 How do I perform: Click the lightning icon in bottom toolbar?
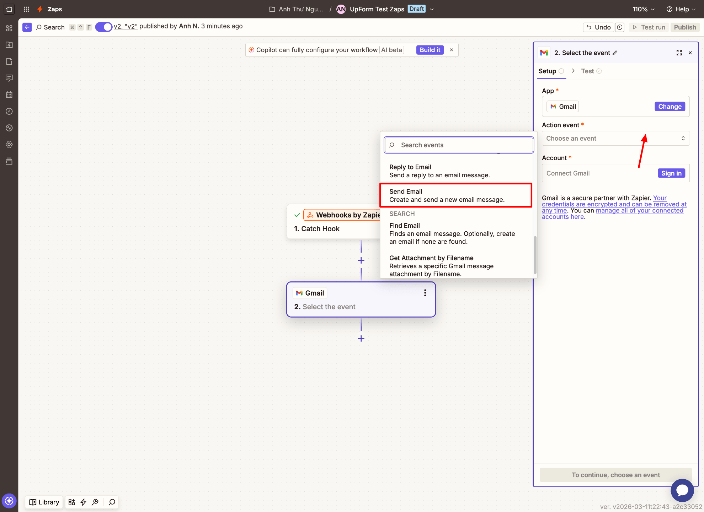tap(83, 502)
